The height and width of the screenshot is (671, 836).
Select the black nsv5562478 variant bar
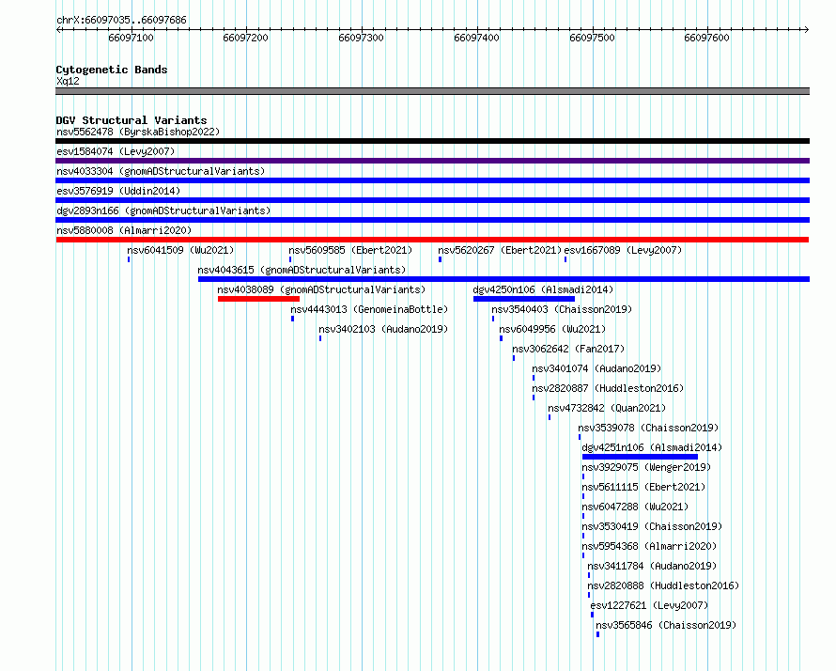432,141
